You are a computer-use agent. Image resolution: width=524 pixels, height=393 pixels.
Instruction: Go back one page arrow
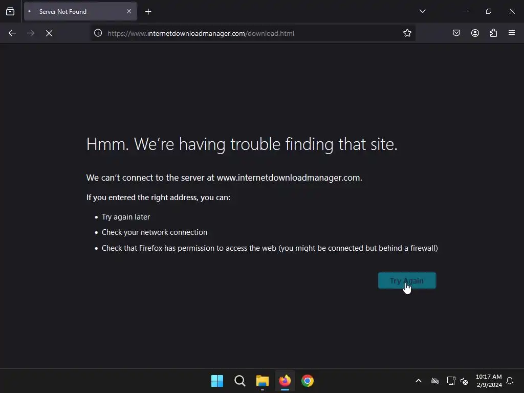12,33
